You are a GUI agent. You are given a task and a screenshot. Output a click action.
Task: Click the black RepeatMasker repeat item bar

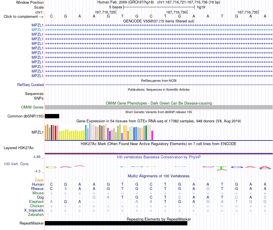116,223
